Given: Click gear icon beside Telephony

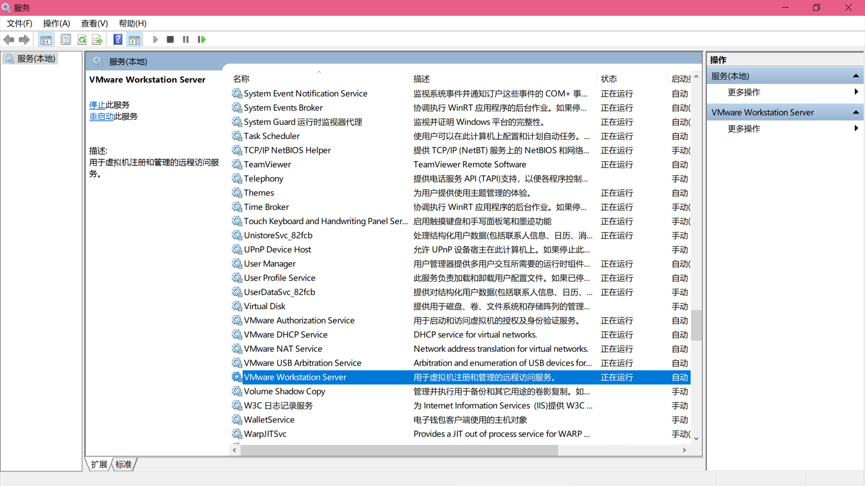Looking at the screenshot, I should click(237, 179).
